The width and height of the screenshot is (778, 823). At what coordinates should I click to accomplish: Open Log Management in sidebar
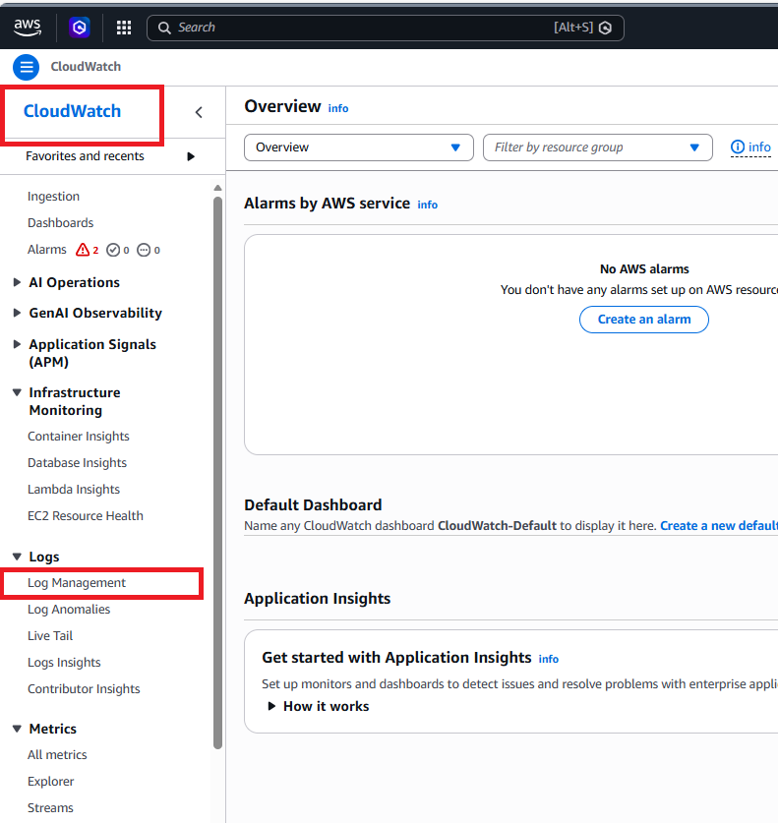click(x=77, y=583)
